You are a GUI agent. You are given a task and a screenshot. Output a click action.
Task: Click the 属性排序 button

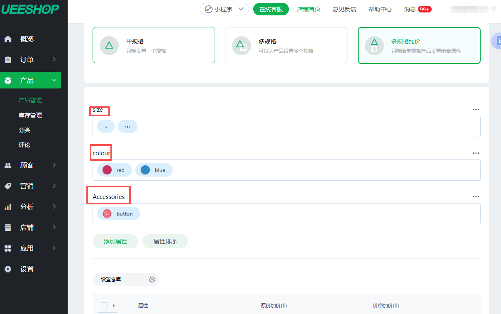[x=165, y=241]
